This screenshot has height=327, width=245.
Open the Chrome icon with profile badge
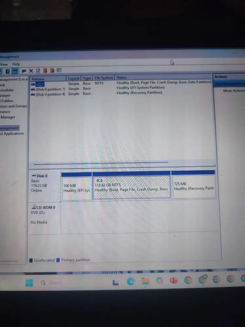pos(203,279)
